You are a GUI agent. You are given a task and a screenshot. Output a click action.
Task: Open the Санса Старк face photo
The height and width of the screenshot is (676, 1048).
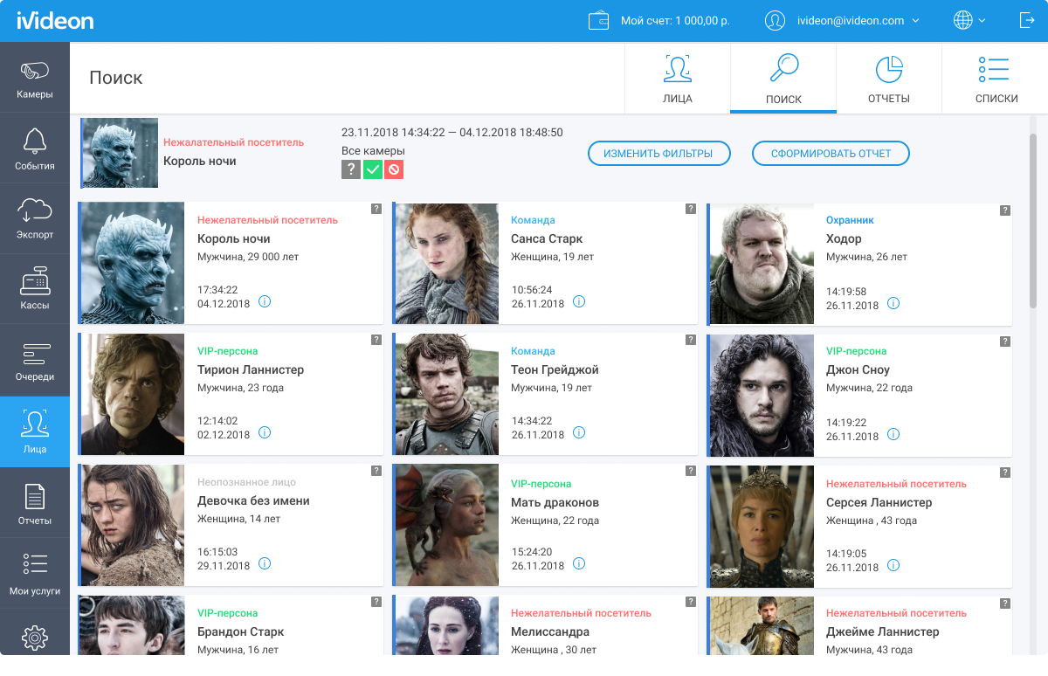point(447,263)
